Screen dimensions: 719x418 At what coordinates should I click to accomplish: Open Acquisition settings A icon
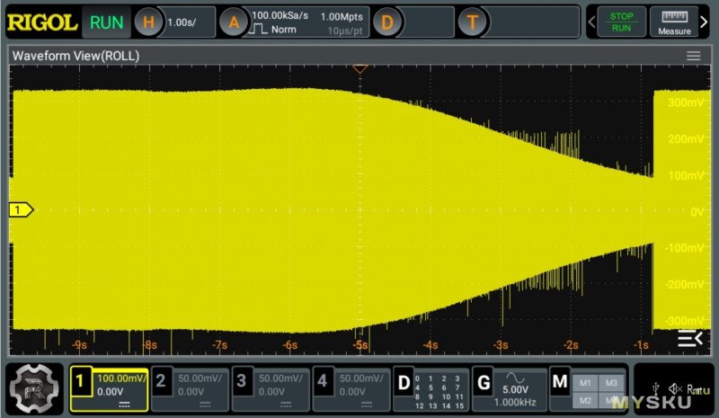pyautogui.click(x=234, y=22)
